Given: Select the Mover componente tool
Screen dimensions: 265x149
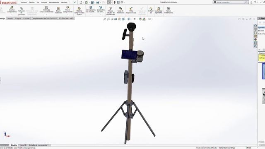Looking at the screenshot, I should [68, 10].
